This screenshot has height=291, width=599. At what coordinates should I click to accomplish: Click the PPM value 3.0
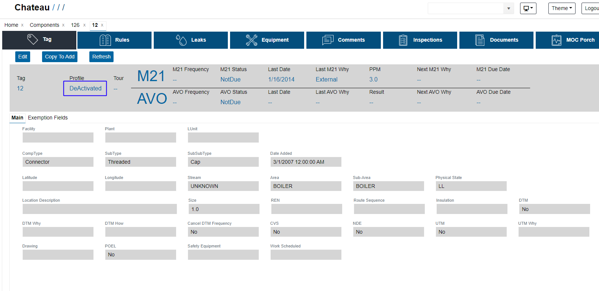coord(373,79)
